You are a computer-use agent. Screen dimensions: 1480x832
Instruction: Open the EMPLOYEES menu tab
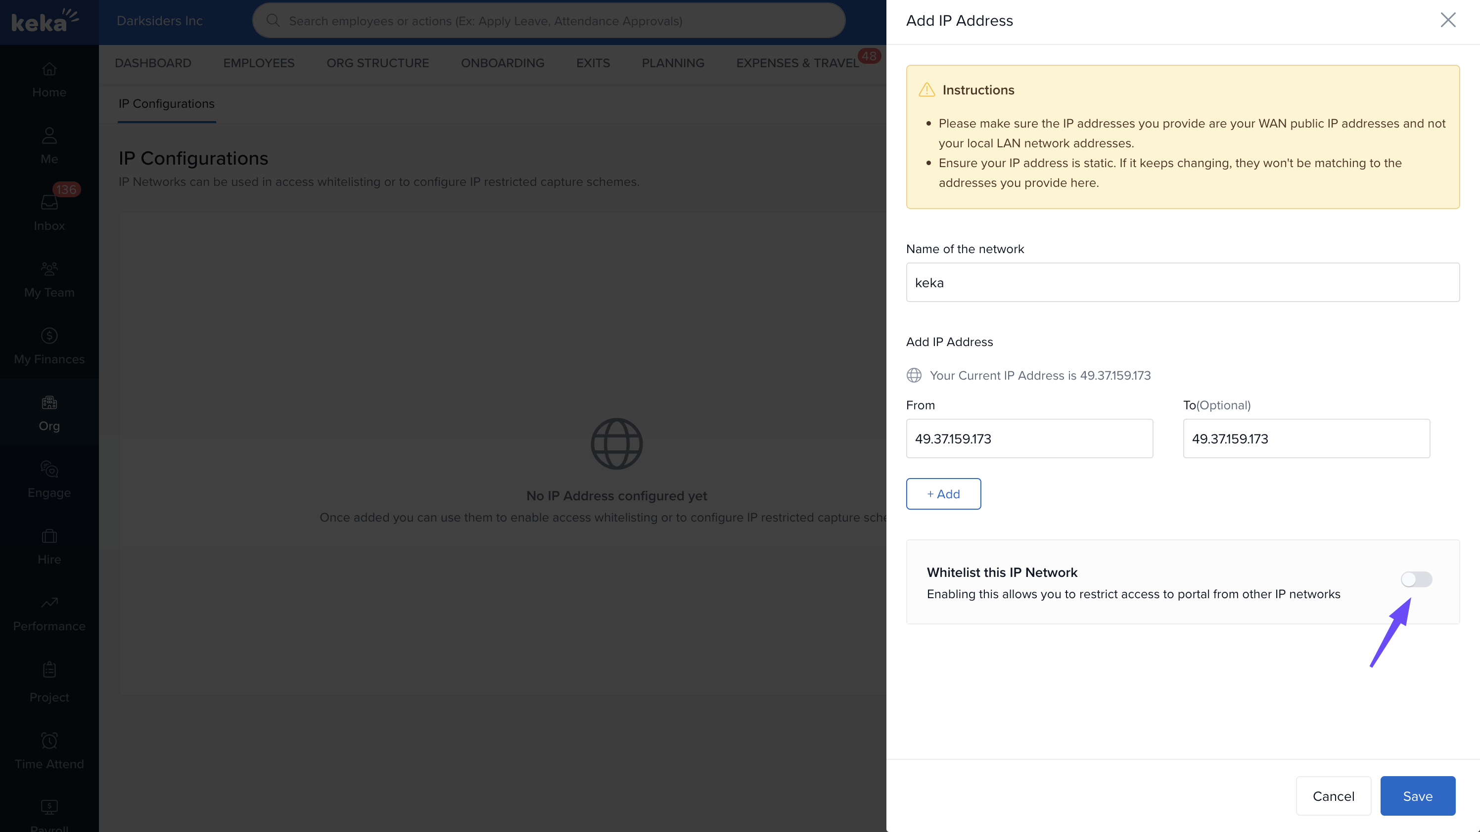(x=259, y=63)
